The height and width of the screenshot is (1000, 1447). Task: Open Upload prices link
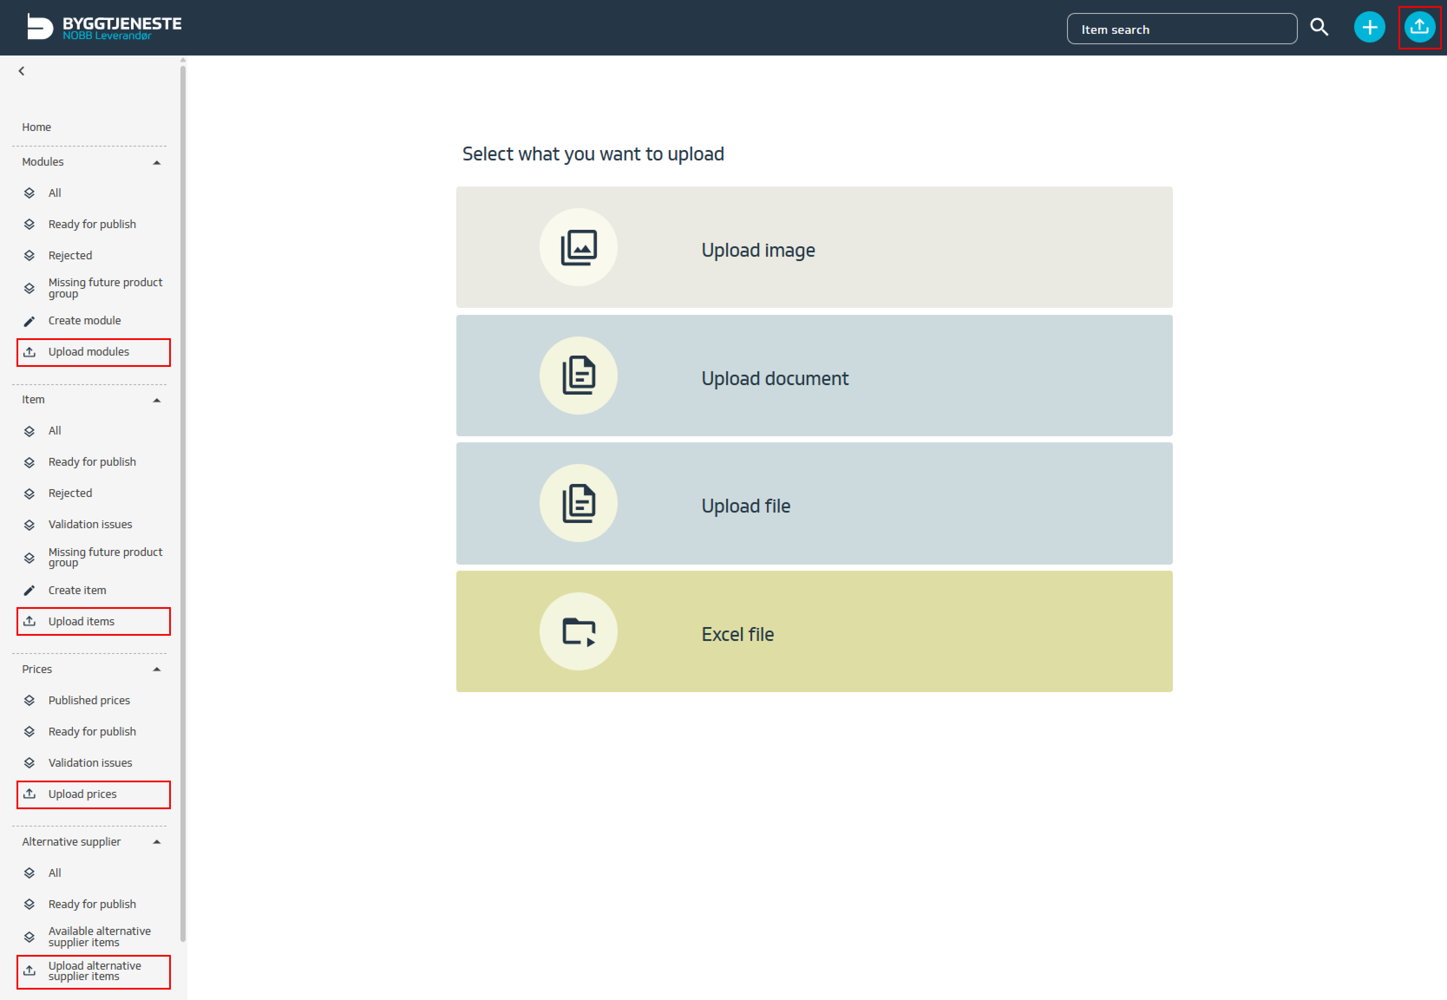[82, 794]
